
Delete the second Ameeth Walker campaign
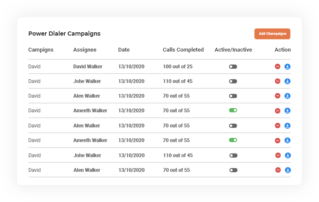pyautogui.click(x=277, y=140)
